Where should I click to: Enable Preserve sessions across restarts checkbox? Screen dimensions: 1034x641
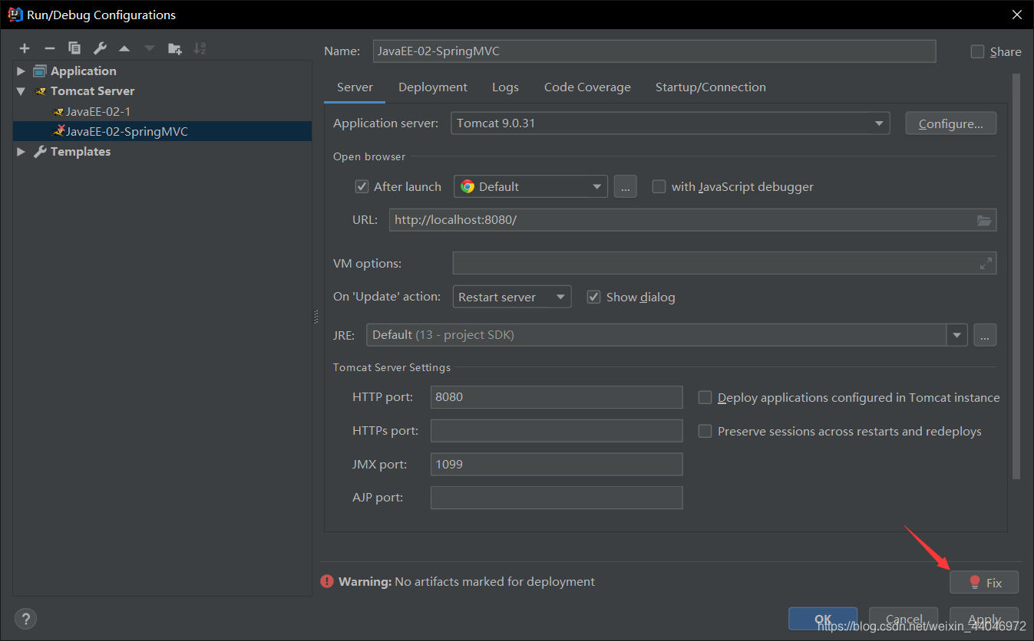pyautogui.click(x=705, y=431)
